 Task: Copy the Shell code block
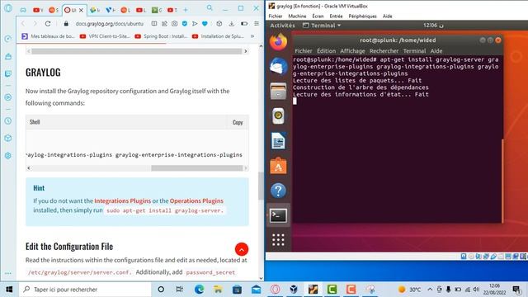(238, 122)
